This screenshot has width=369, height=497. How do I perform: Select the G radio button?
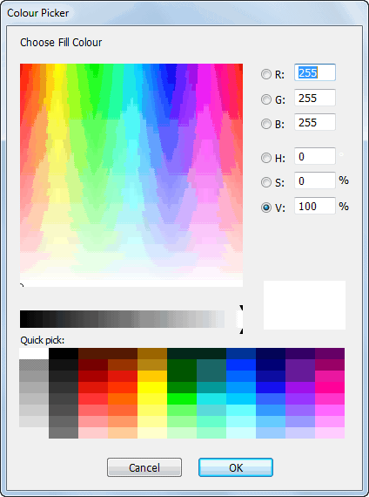coord(266,99)
